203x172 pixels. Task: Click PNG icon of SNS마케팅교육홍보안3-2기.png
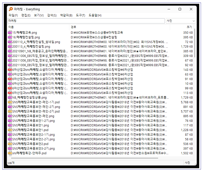pos(10,148)
